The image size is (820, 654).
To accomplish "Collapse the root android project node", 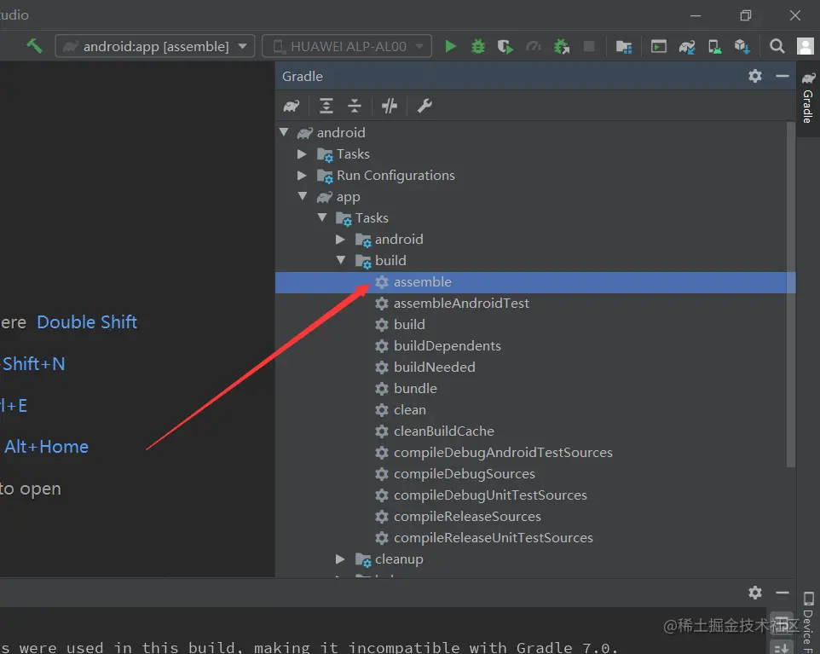I will click(x=284, y=132).
